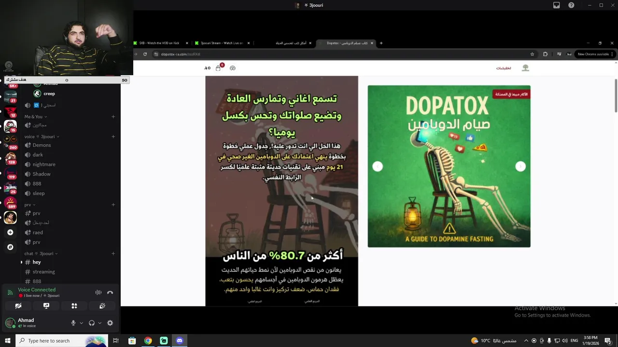618x347 pixels.
Task: Close the DXB Watch the VOD tab
Action: pos(187,43)
